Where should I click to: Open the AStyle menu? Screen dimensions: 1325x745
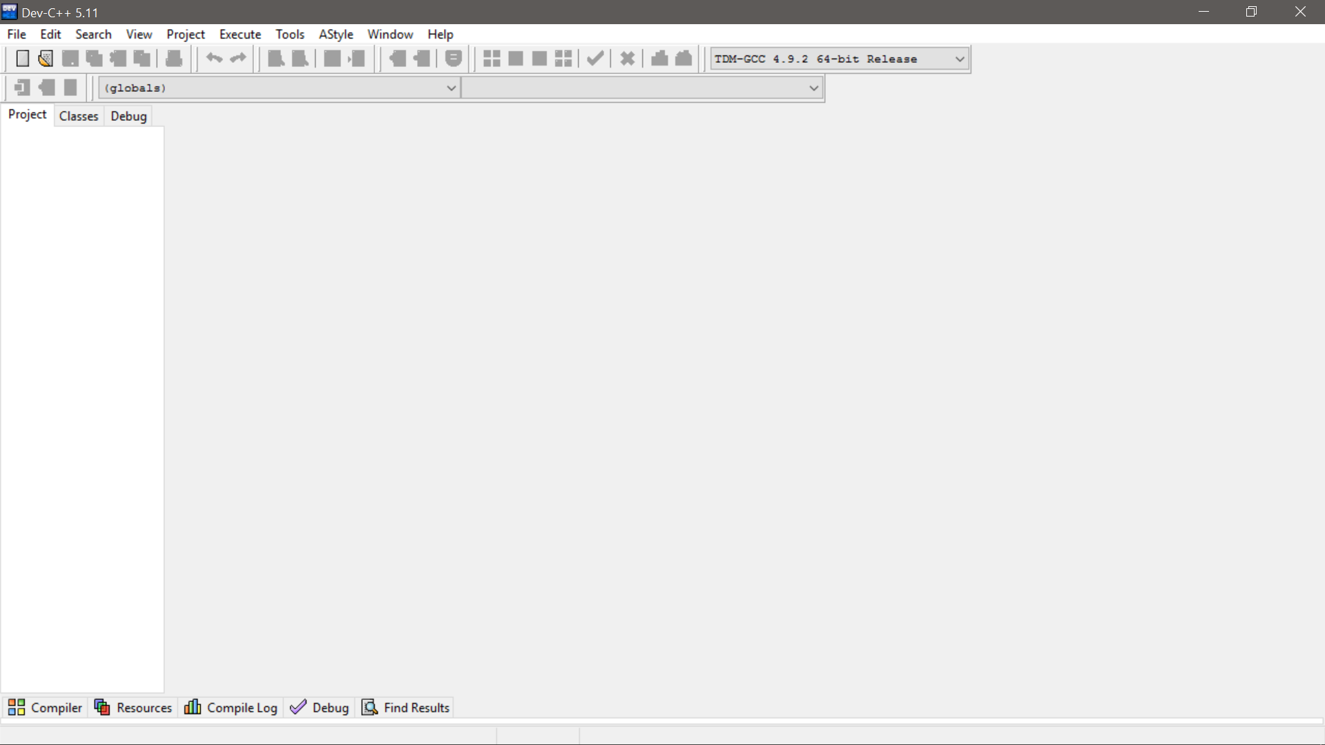[x=336, y=34]
